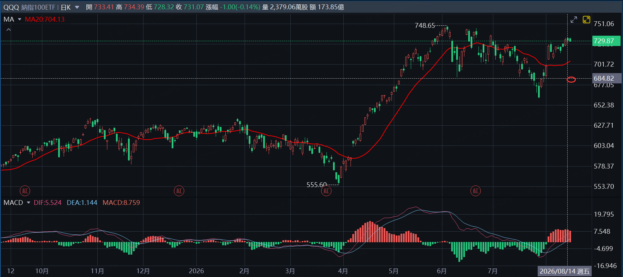623x277 pixels.
Task: Click the 3月 label on time axis
Action: pos(290,271)
